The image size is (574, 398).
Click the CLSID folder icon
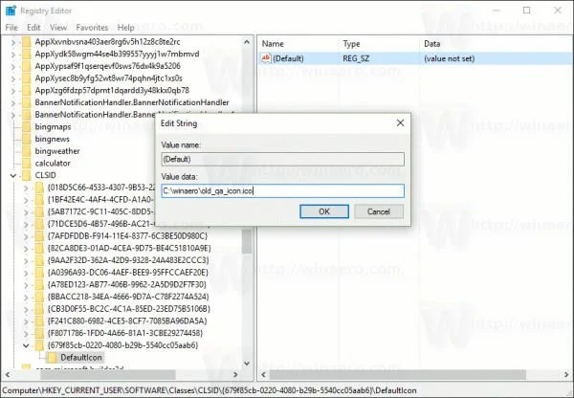(27, 175)
